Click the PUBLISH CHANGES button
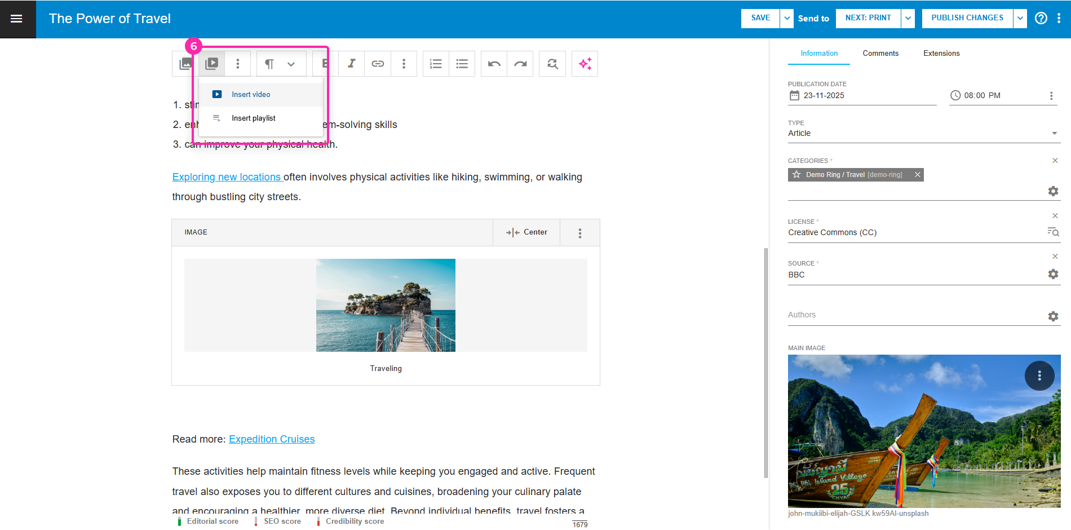1071x530 pixels. point(967,18)
